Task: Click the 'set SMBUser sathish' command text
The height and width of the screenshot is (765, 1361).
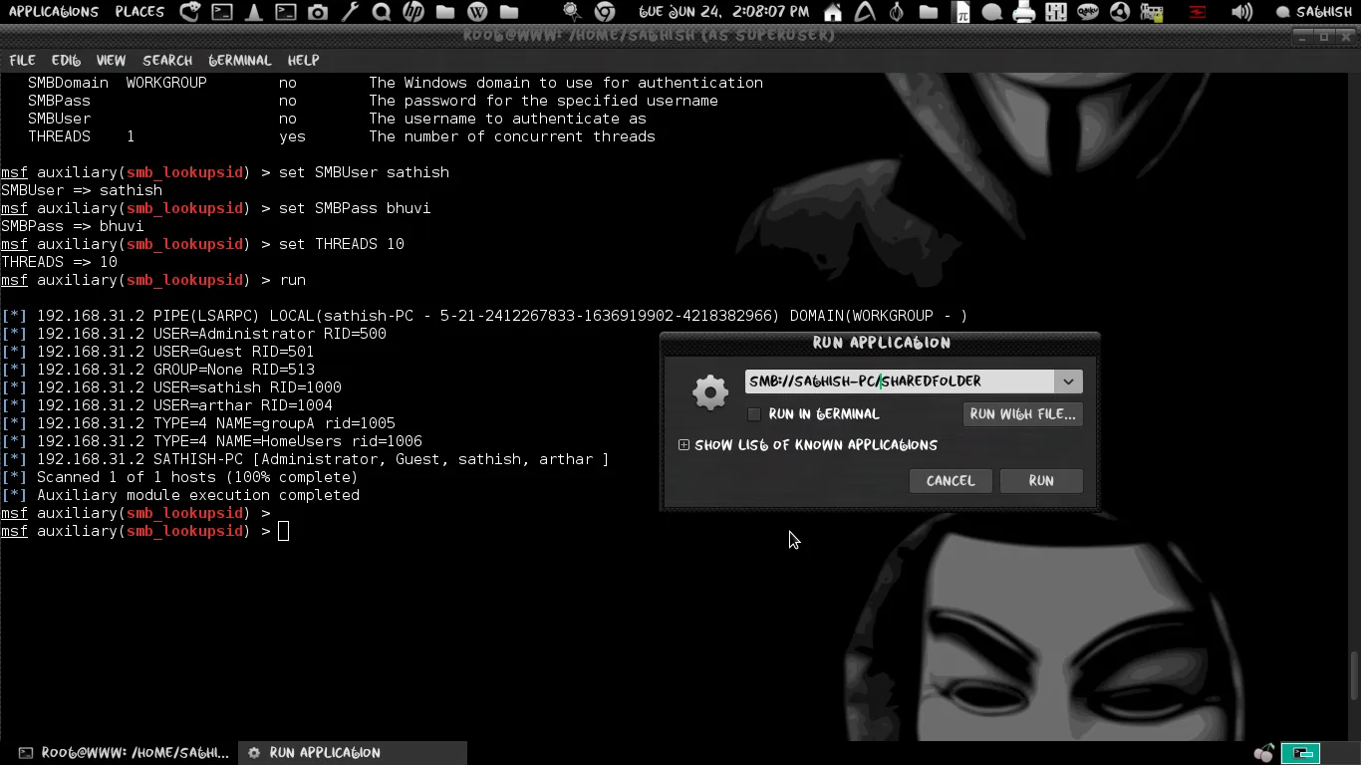Action: [364, 172]
